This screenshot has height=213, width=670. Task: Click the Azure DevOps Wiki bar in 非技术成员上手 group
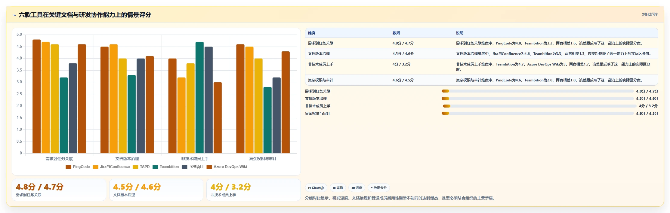218,118
